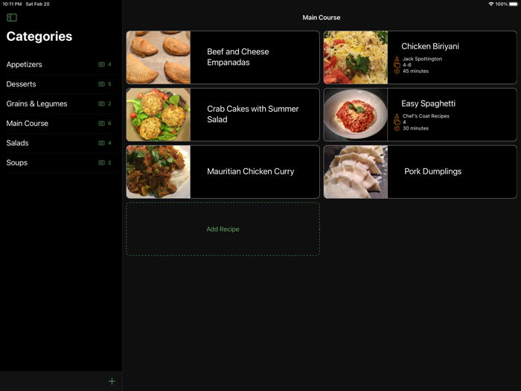Click recipe count icon beside Main Course
The width and height of the screenshot is (521, 391).
102,124
